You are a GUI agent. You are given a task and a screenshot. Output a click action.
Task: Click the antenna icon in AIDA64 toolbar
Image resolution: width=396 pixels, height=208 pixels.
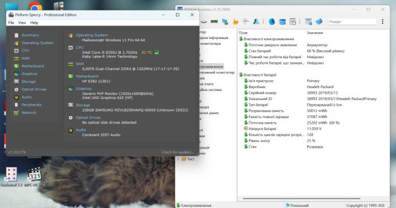click(246, 21)
